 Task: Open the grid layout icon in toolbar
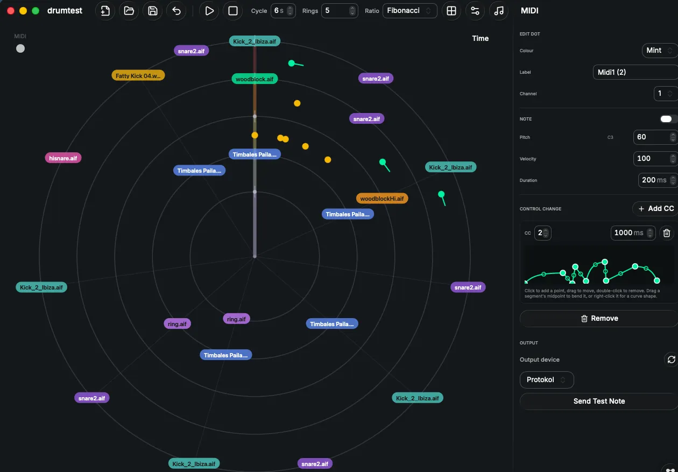tap(451, 11)
